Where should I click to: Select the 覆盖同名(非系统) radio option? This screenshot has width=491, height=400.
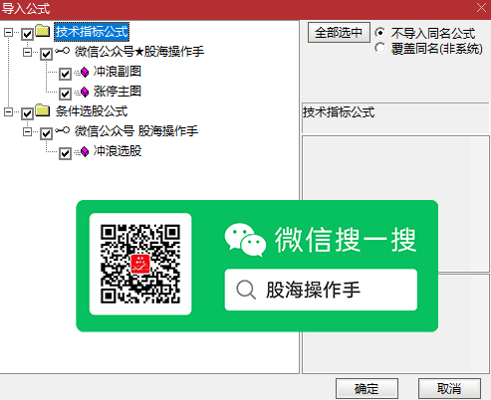tap(380, 48)
